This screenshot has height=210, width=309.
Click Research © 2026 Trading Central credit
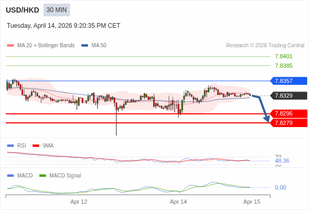point(265,46)
